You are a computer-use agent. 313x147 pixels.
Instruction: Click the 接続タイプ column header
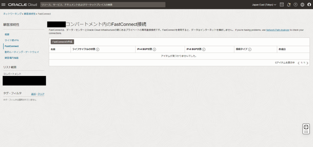241,49
